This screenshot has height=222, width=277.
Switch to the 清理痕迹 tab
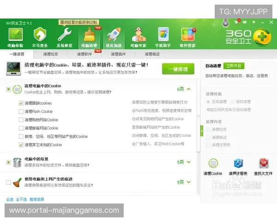click(152, 54)
